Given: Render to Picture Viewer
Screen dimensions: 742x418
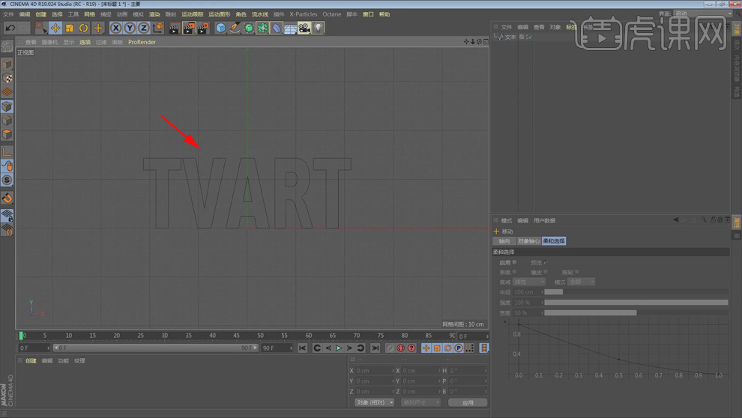Looking at the screenshot, I should point(189,28).
